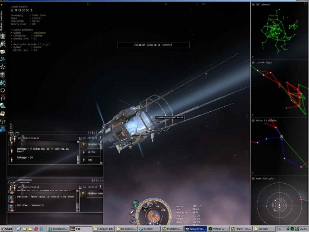Screen dimensions: 309x232
Task: Switch to the Eudora taskbar window
Action: [x=150, y=228]
